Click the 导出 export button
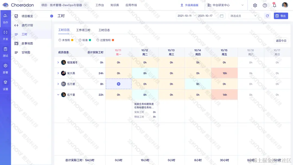The image size is (293, 165). pyautogui.click(x=281, y=16)
